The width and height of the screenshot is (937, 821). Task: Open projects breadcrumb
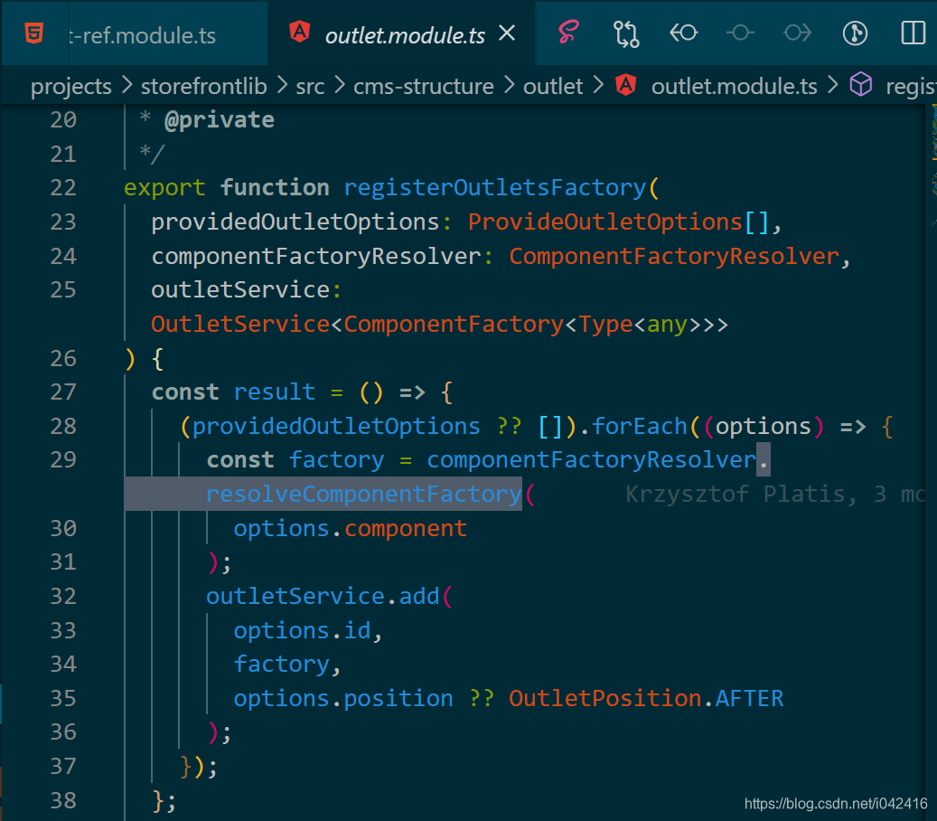click(x=71, y=87)
